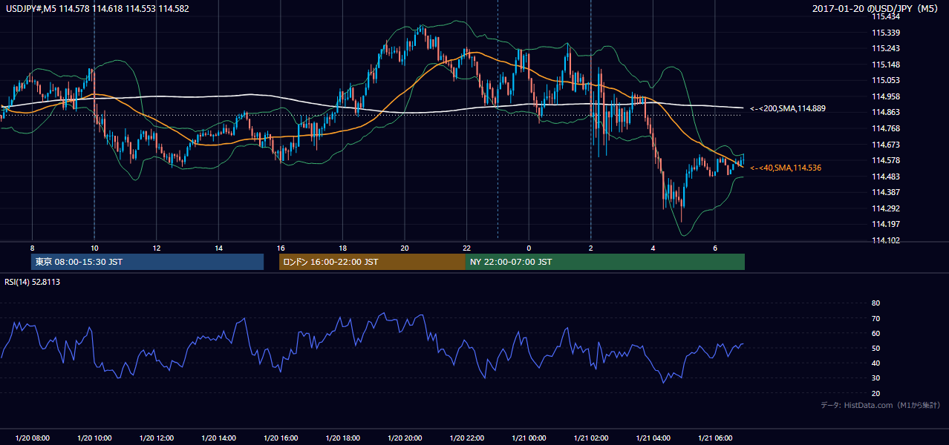
Task: Click price axis label 114.483
Action: coord(886,177)
